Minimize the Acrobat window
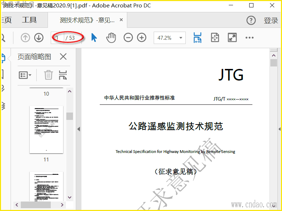Screen dimensions: 282x211 231,5
